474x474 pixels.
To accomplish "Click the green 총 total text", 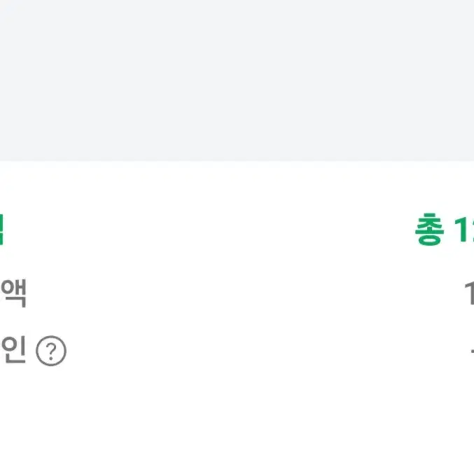I will [x=430, y=229].
